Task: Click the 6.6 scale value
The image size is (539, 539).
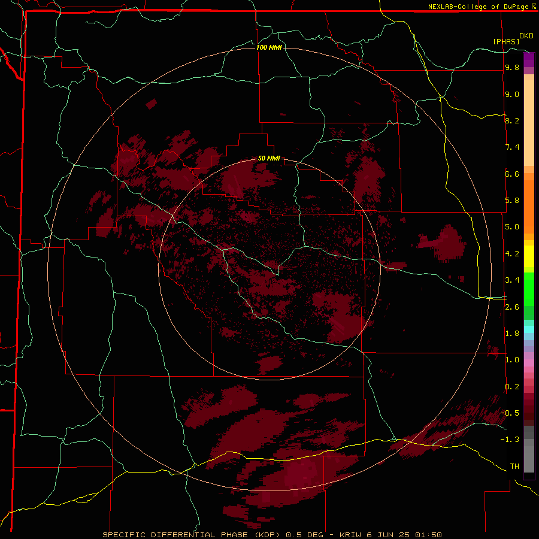Action: point(512,174)
